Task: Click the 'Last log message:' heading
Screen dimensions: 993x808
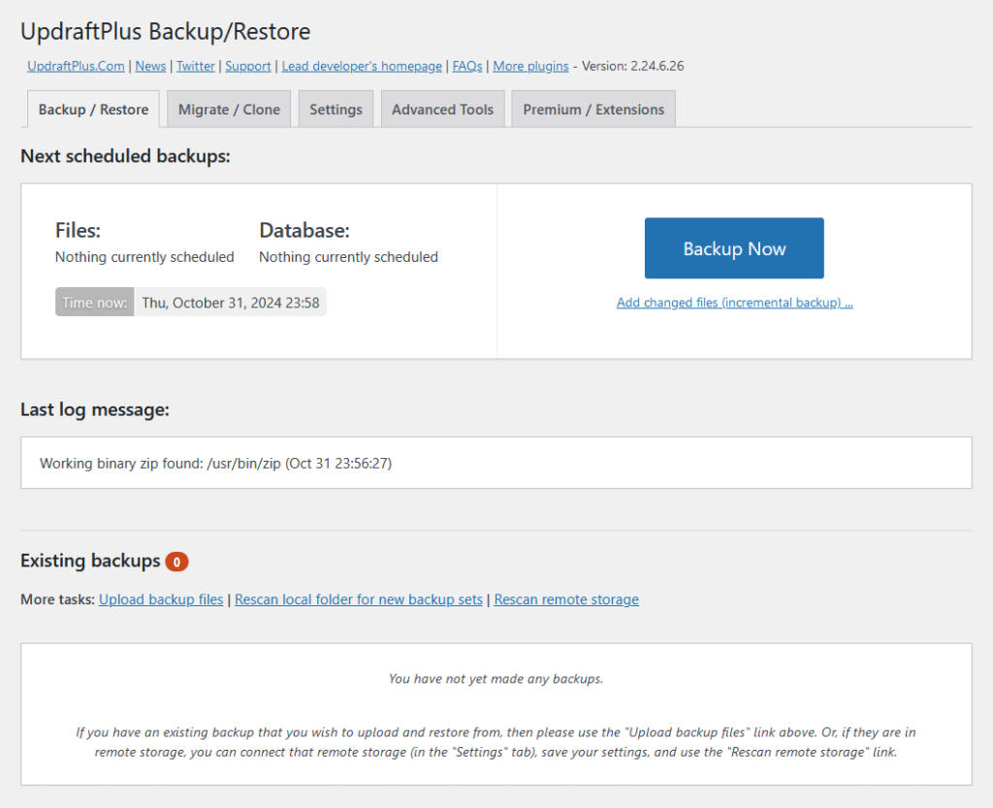Action: click(x=95, y=409)
